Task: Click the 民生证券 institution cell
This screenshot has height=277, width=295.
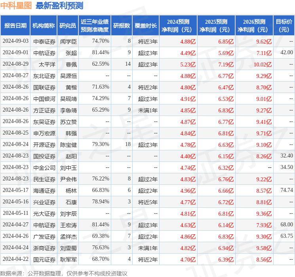Action: (44, 179)
